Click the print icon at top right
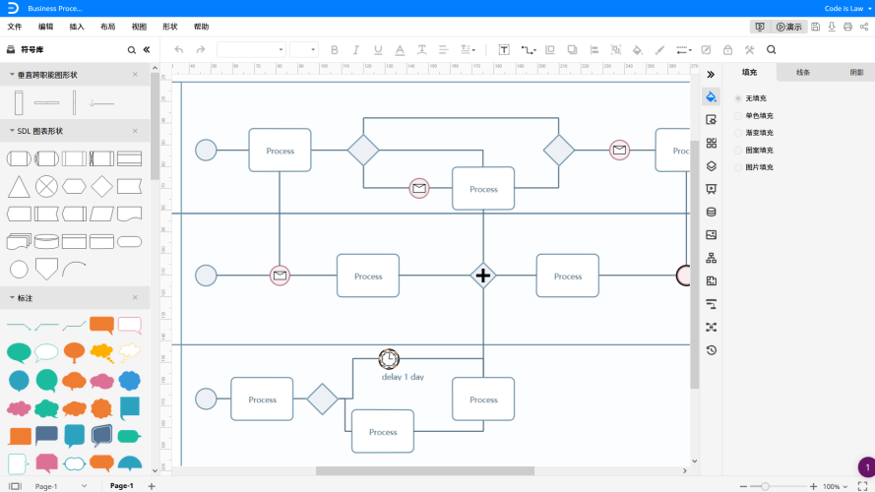Screen dimensions: 875x492 click(x=847, y=27)
